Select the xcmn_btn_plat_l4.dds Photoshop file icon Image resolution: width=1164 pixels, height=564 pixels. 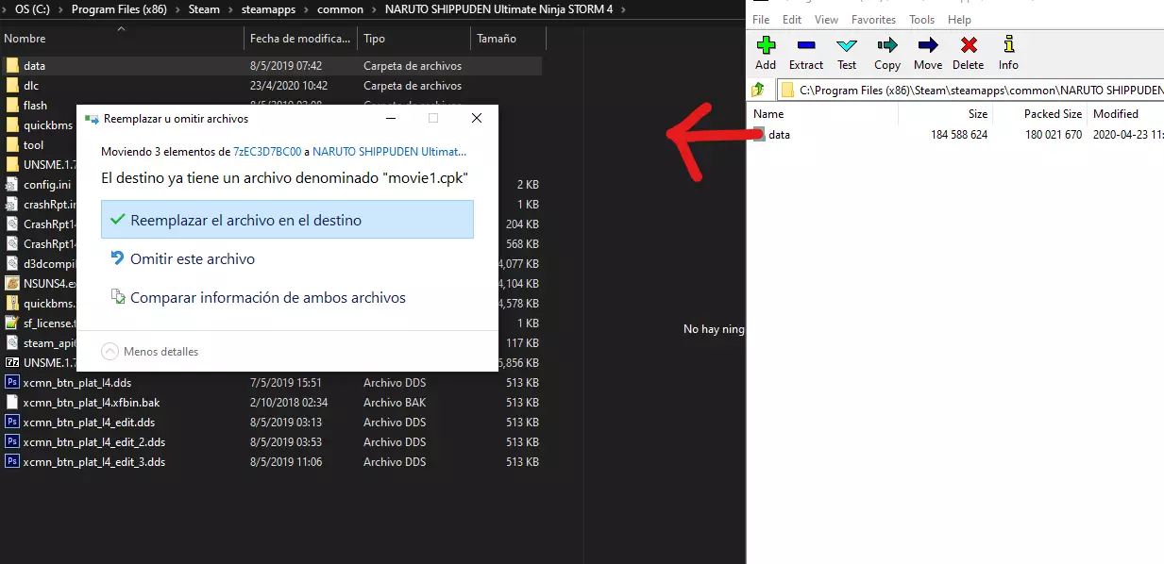12,383
